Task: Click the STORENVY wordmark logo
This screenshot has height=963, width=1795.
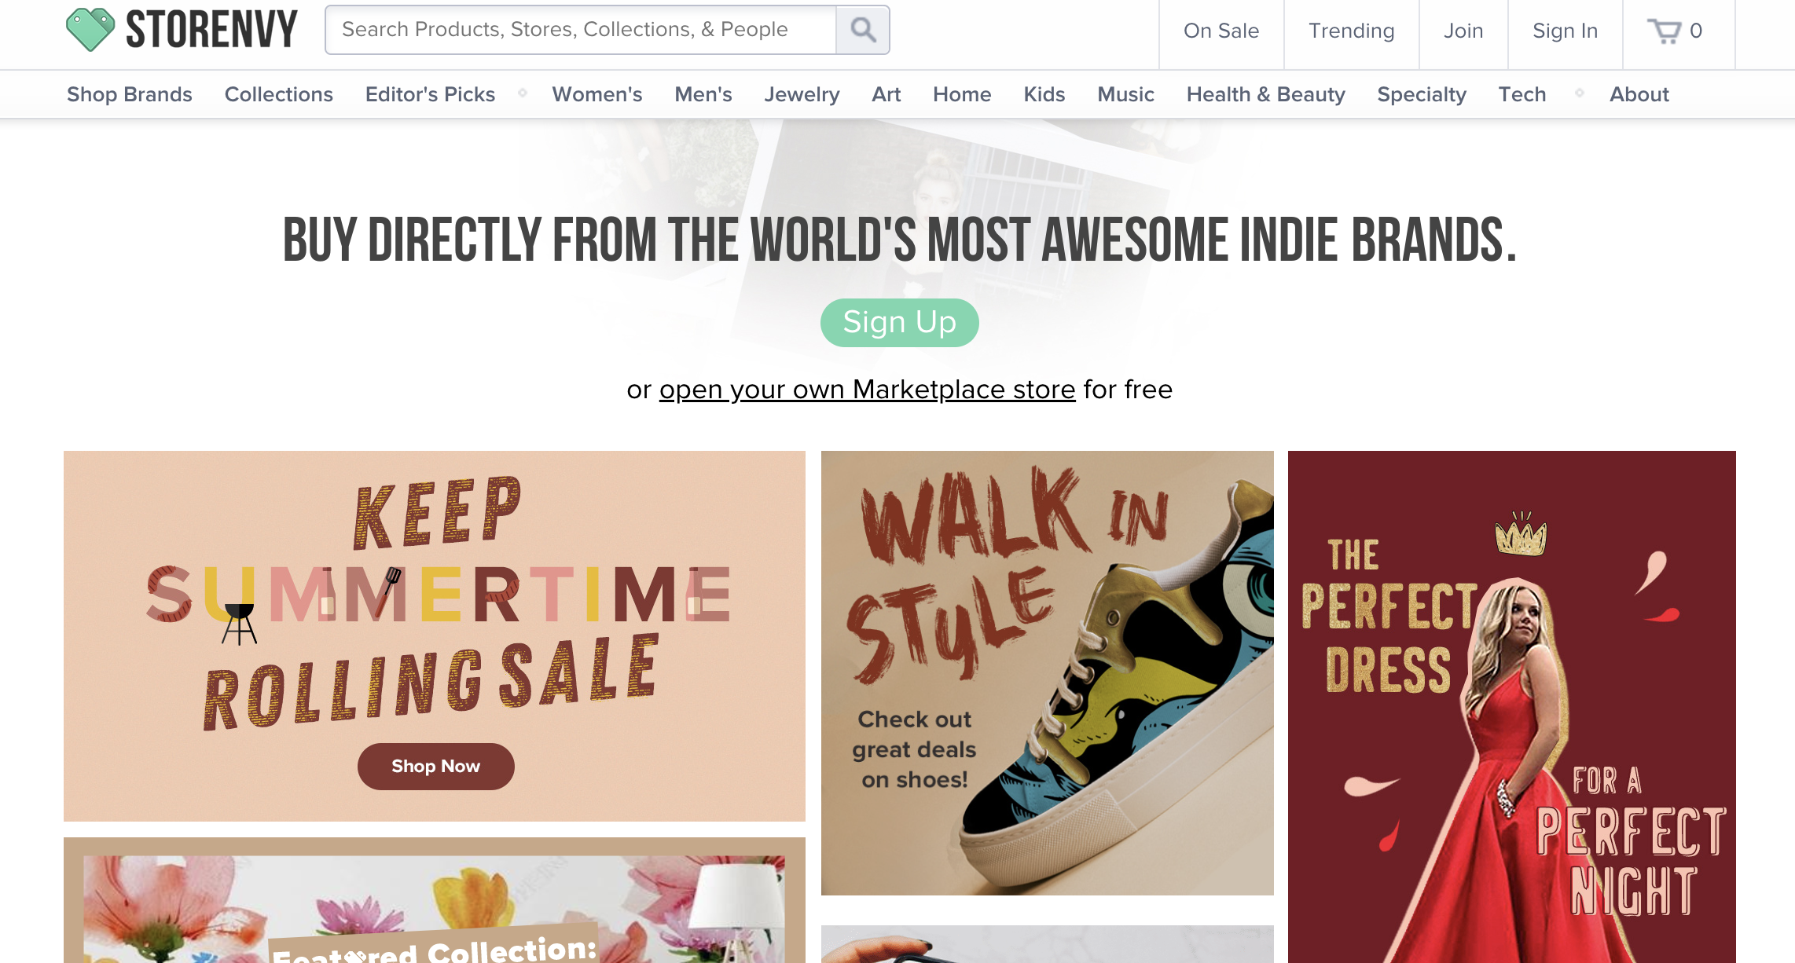Action: tap(211, 30)
